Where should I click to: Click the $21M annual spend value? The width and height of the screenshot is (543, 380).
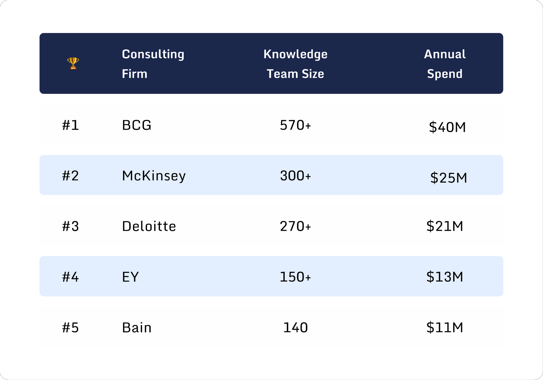click(445, 226)
